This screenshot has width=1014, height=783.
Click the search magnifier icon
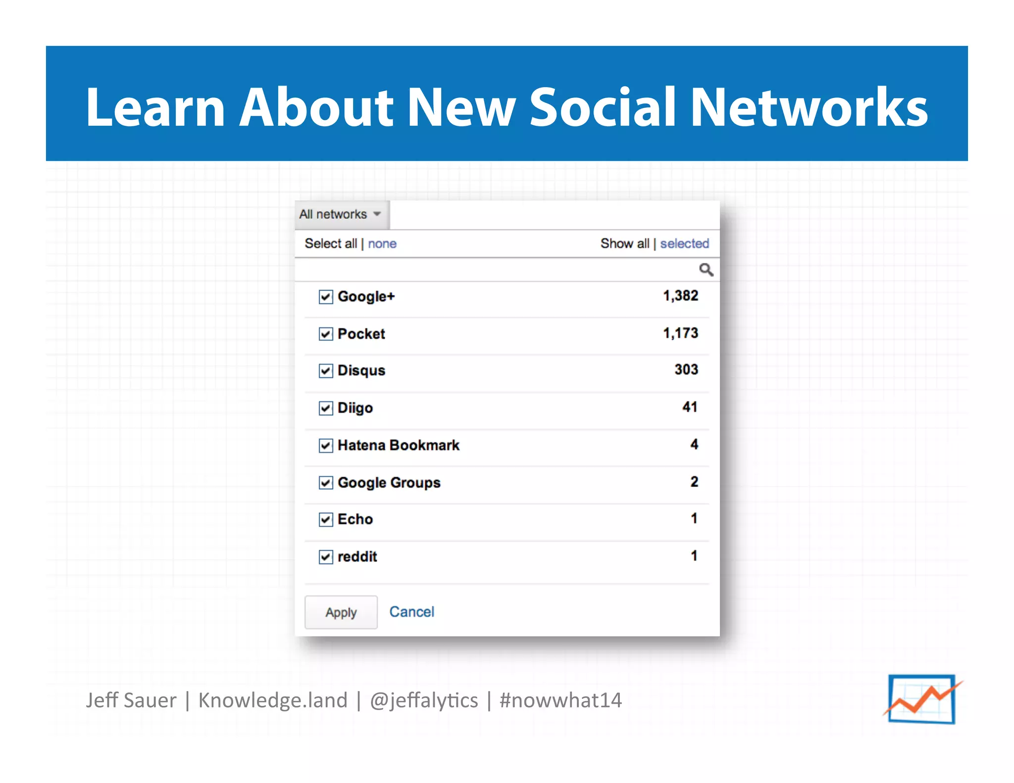(706, 270)
